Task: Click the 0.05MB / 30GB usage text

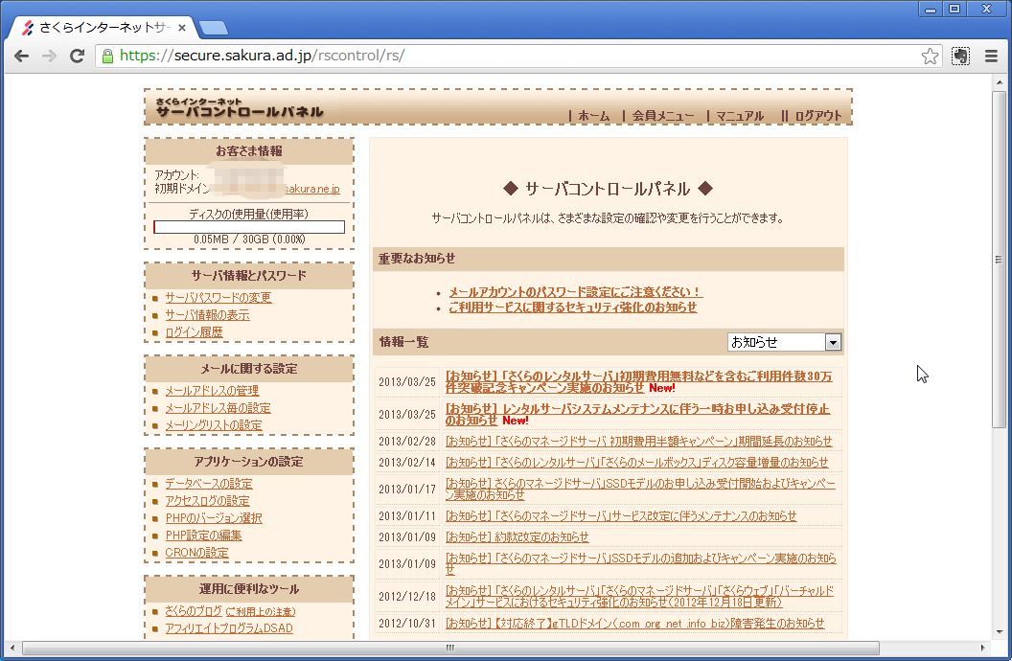Action: [249, 239]
